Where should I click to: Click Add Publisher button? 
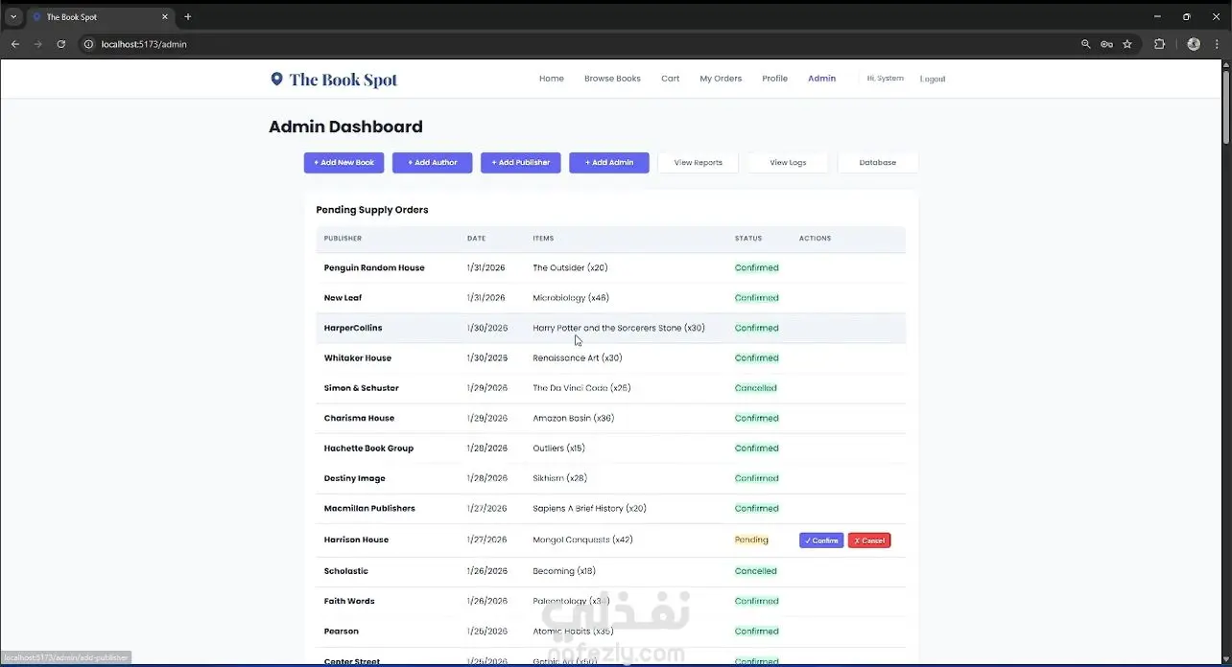[x=520, y=163]
